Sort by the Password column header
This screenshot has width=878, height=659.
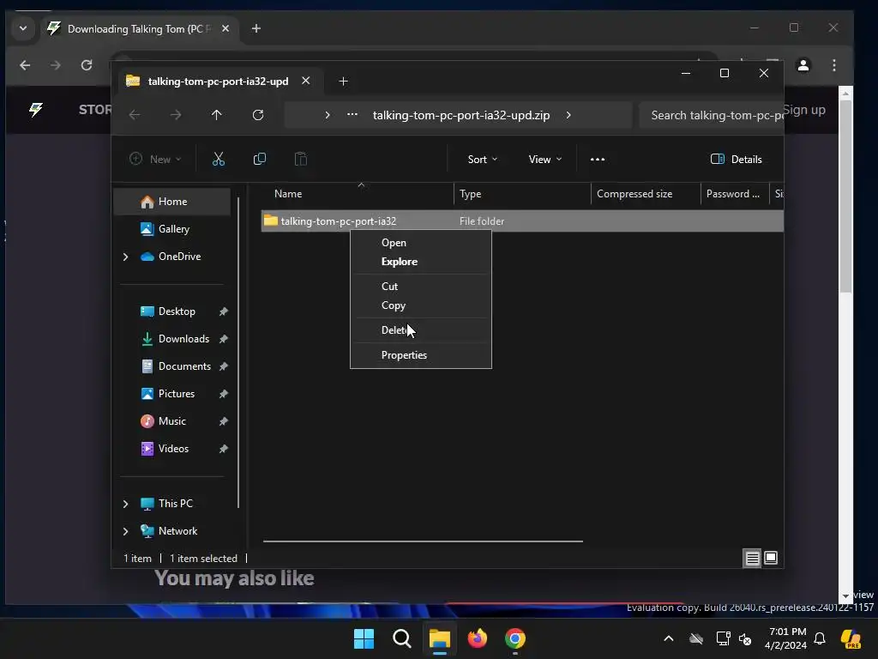[x=735, y=194]
